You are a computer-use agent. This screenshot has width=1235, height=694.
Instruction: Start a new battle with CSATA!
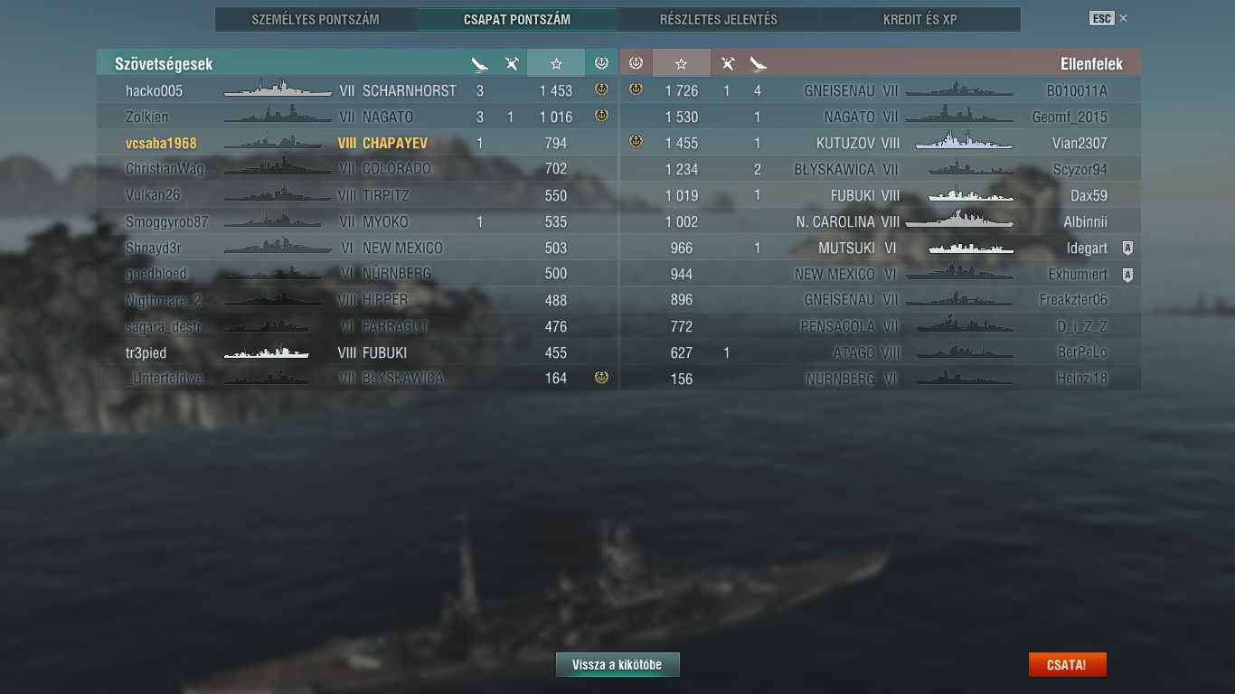[1067, 665]
